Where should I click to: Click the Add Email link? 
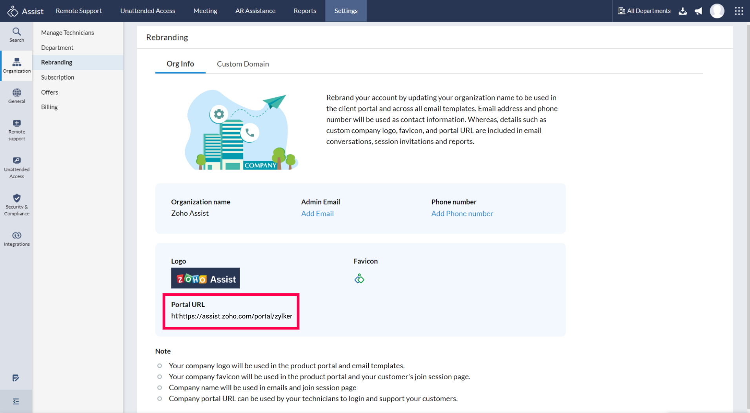tap(317, 213)
